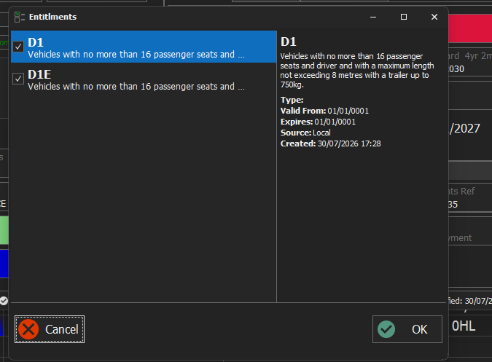Maximize the Entitlments dialog
The height and width of the screenshot is (362, 492).
pos(404,17)
